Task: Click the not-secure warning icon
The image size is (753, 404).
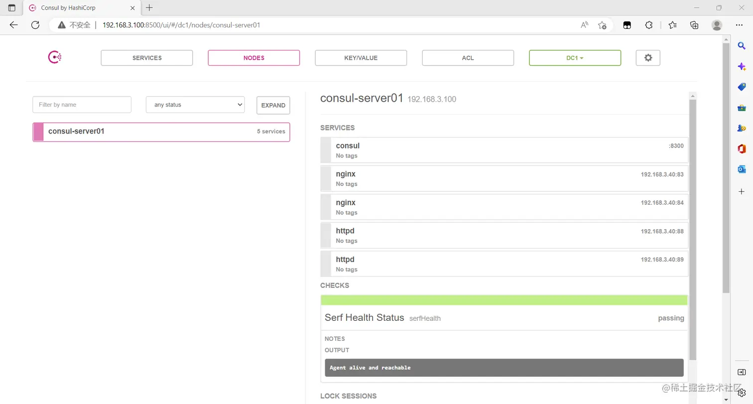Action: [62, 25]
